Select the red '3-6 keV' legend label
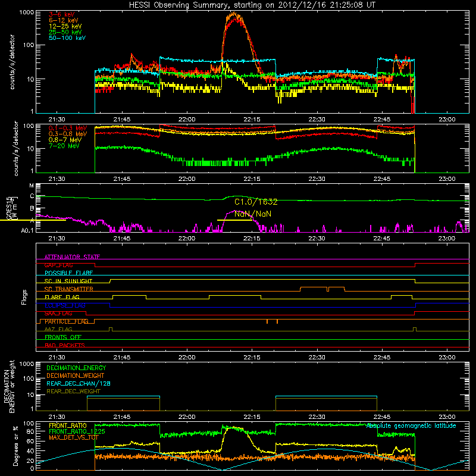The image size is (476, 476). (62, 14)
